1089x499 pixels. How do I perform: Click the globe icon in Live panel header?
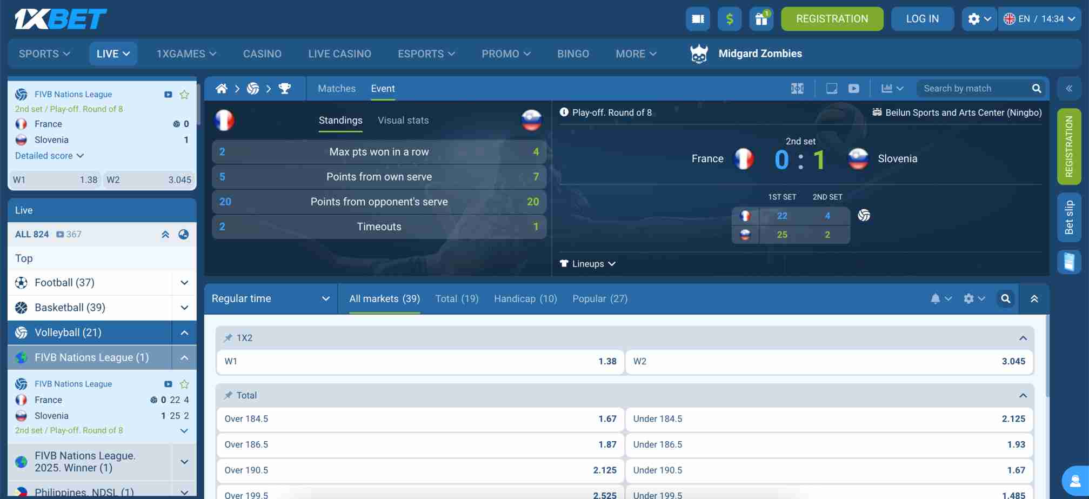click(184, 235)
